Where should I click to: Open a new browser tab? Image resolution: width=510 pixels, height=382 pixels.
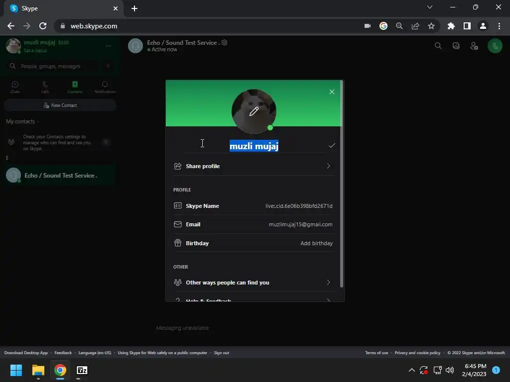(134, 8)
